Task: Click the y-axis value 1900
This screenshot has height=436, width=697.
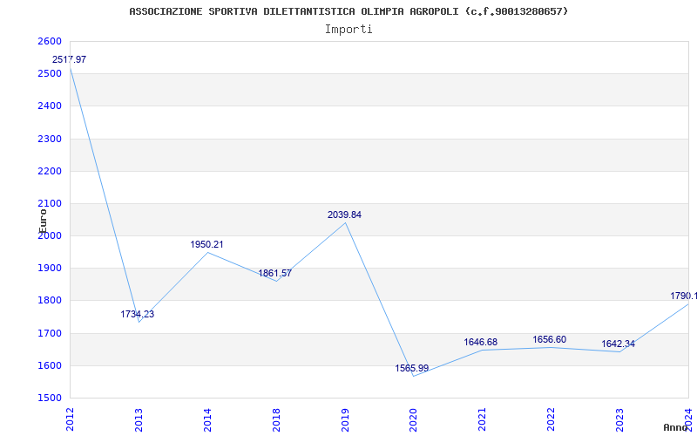Action: 50,269
